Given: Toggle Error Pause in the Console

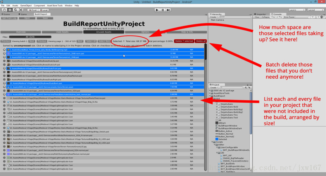Looking at the screenshot, I should click(x=289, y=17).
